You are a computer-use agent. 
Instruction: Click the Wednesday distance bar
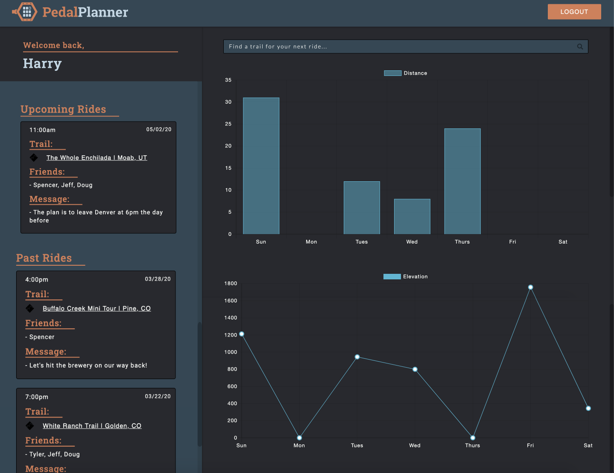point(412,217)
